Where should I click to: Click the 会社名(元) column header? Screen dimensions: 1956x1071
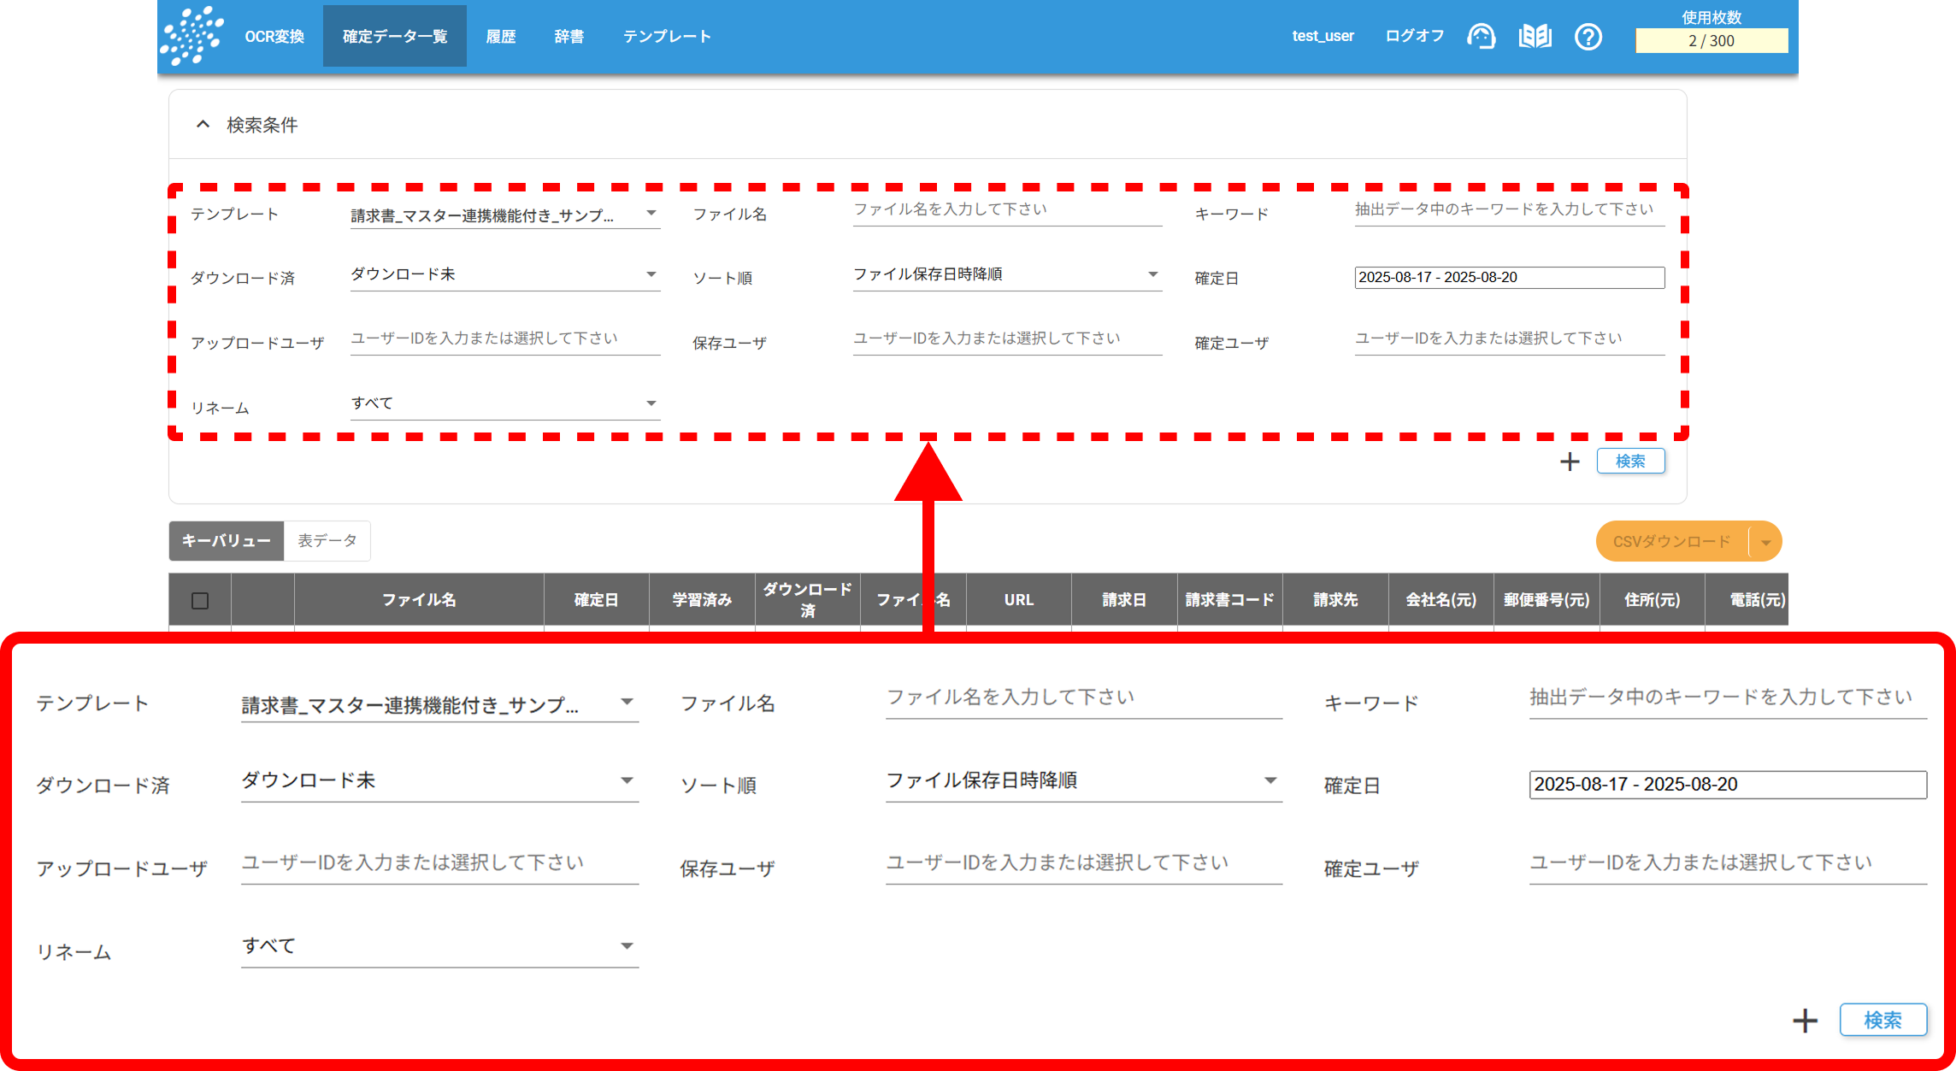[x=1441, y=600]
